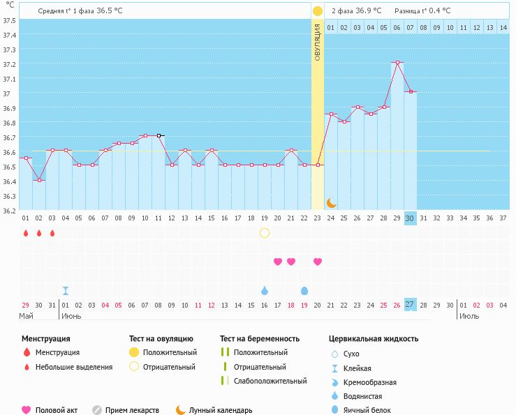The image size is (516, 415).
Task: Click the first menstruation drop on day 01
Action: [x=26, y=233]
